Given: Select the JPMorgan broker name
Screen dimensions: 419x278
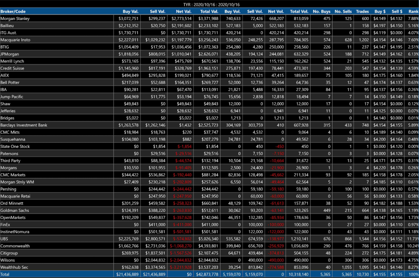Looking at the screenshot, I should (10, 54).
